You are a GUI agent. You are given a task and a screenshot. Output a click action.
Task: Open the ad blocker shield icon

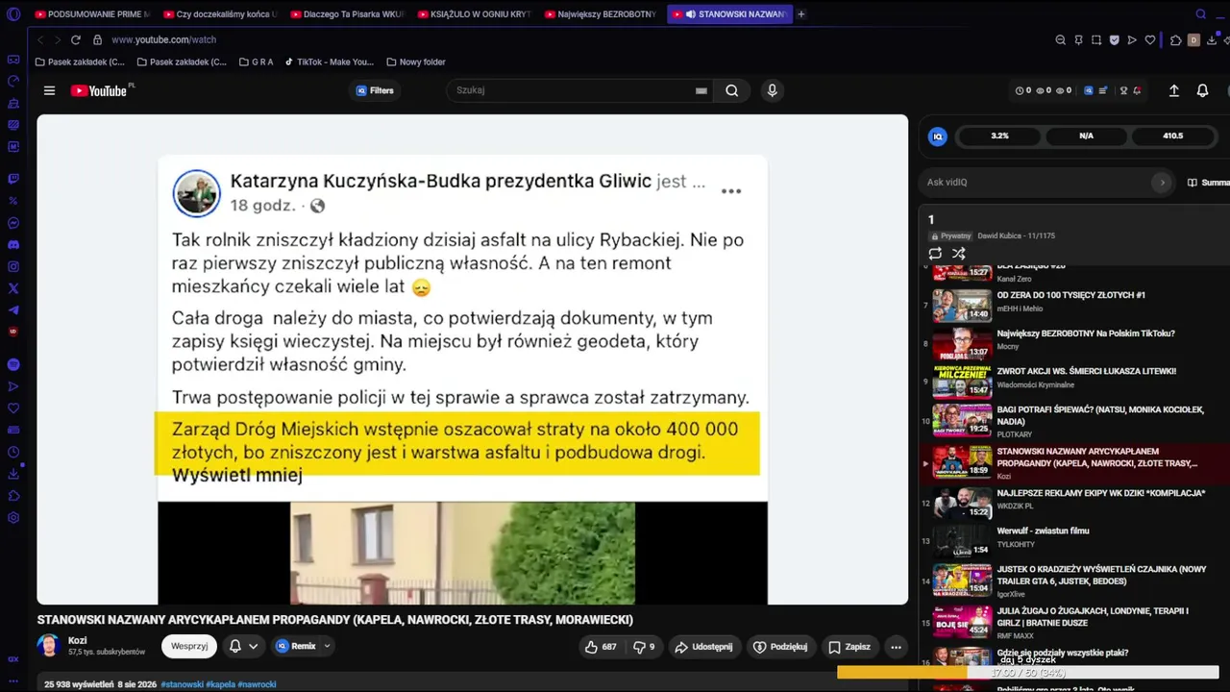pyautogui.click(x=1115, y=39)
